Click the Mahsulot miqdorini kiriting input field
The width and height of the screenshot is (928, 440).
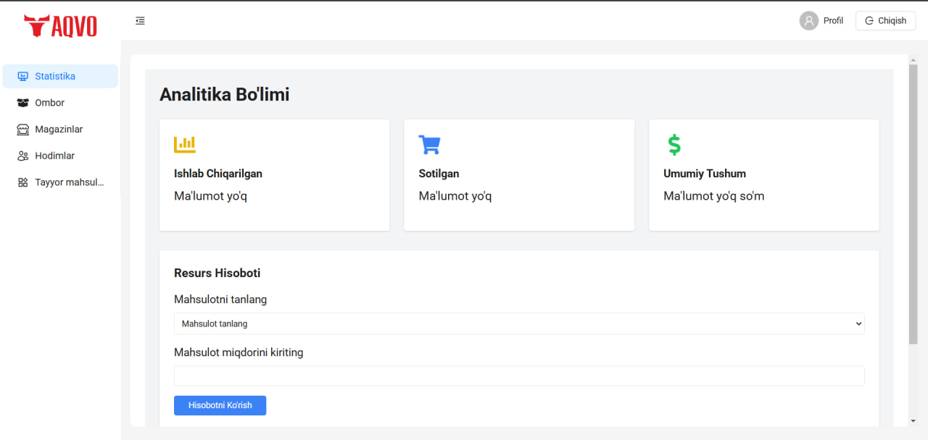pos(519,376)
